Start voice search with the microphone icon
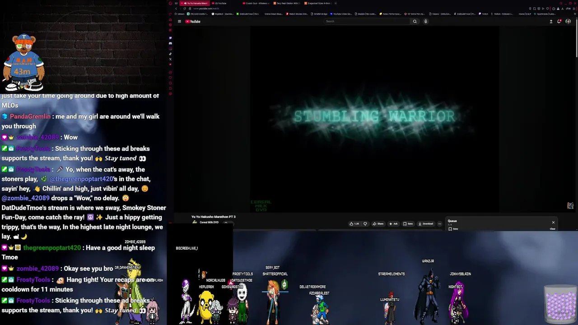The image size is (578, 325). tap(425, 21)
